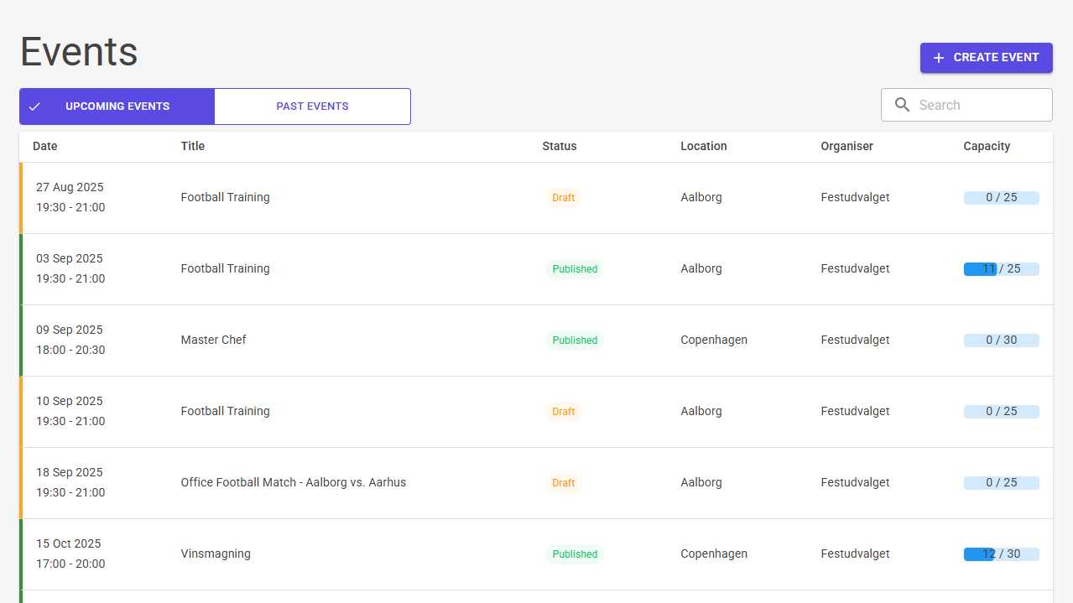Click the date 03 Sep 2025
This screenshot has height=603, width=1073.
click(x=70, y=259)
